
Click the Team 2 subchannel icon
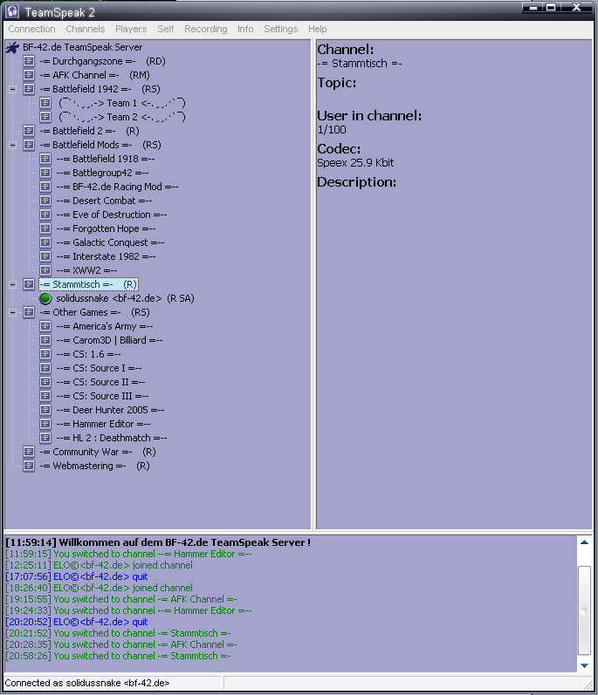[45, 117]
